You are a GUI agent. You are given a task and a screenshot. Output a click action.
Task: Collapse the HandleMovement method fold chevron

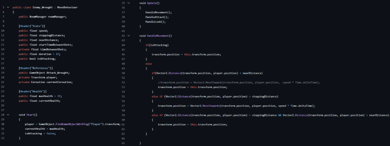[x=129, y=36]
